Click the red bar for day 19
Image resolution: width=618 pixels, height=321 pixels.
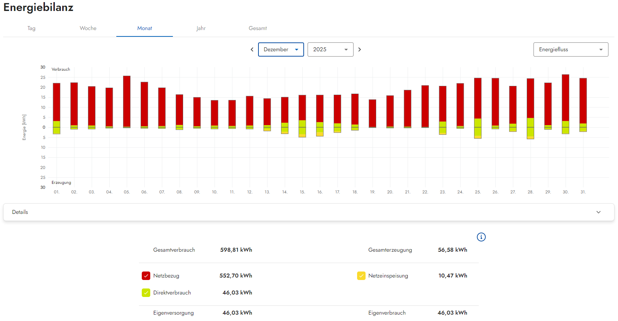point(372,113)
